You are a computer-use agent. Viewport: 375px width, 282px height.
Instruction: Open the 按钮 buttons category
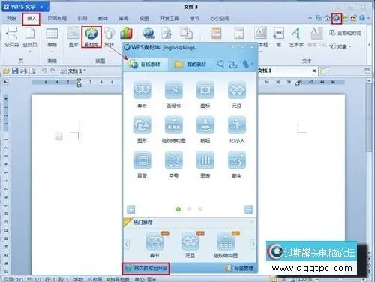205,130
